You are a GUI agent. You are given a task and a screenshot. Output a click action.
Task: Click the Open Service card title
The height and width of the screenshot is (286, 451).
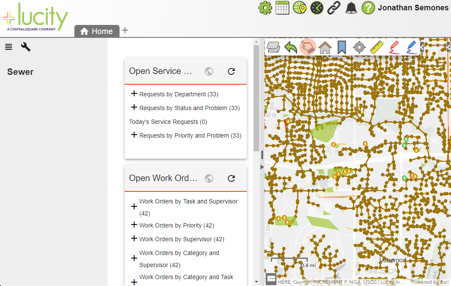point(160,71)
